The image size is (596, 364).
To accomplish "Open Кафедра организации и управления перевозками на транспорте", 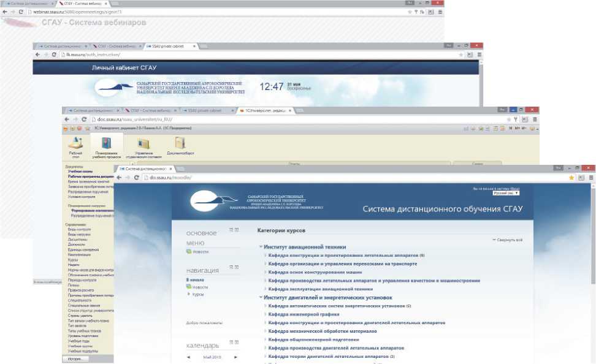I will [x=343, y=264].
